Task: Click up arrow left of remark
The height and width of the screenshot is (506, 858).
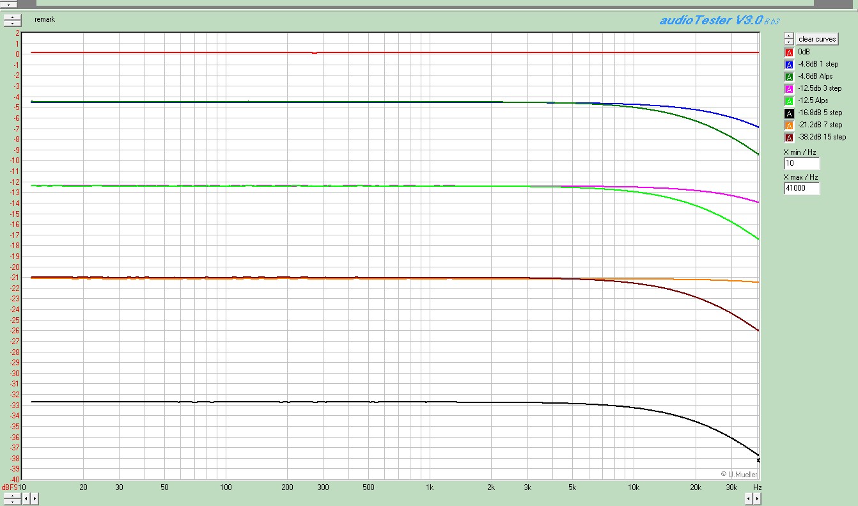Action: (x=13, y=17)
